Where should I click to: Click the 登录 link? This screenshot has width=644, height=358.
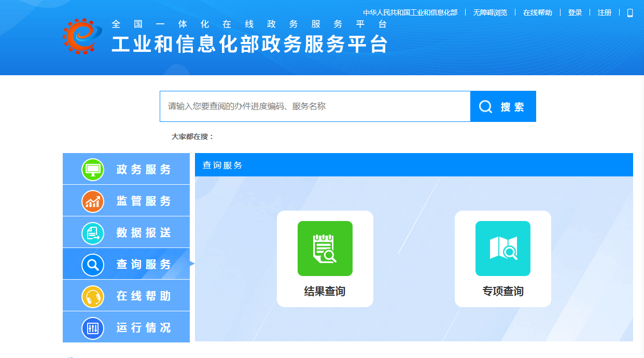click(x=575, y=12)
